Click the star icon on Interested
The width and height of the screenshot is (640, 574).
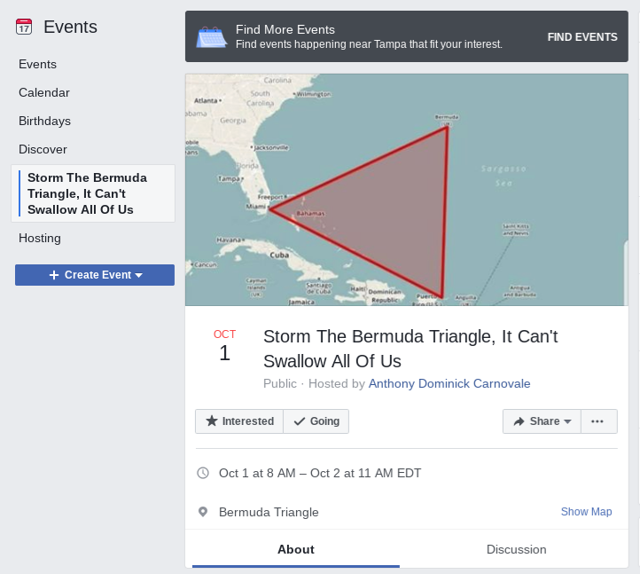coord(212,421)
